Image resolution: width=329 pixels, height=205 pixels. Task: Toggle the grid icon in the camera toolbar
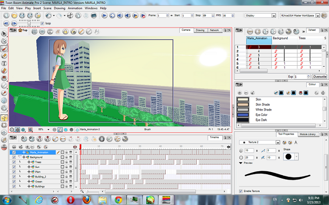point(35,32)
